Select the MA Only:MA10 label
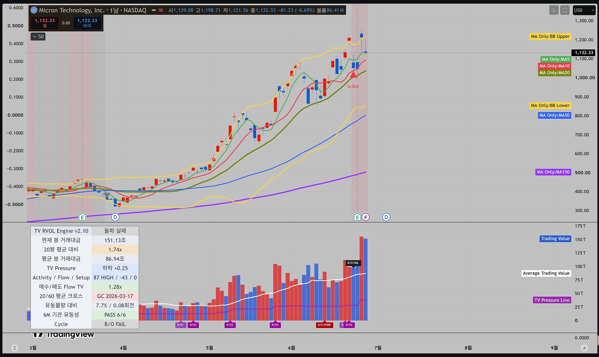 (554, 66)
